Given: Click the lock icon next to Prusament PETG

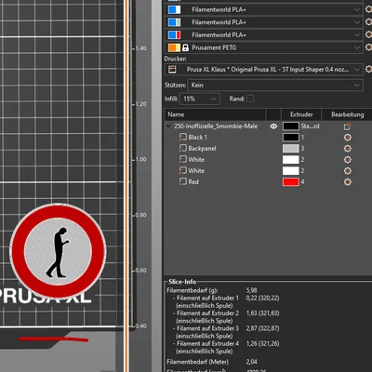Looking at the screenshot, I should (185, 47).
